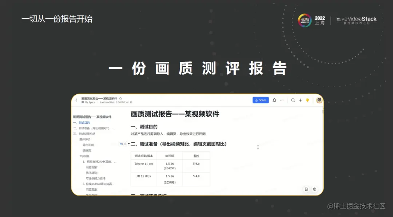Viewport: 393px width, 217px height.
Task: Collapse the 测试准备 heading with its triangle
Action: point(128,143)
